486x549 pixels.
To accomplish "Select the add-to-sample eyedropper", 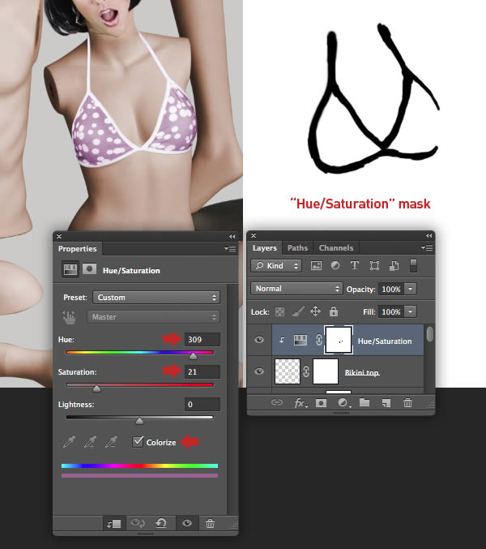I will (90, 442).
